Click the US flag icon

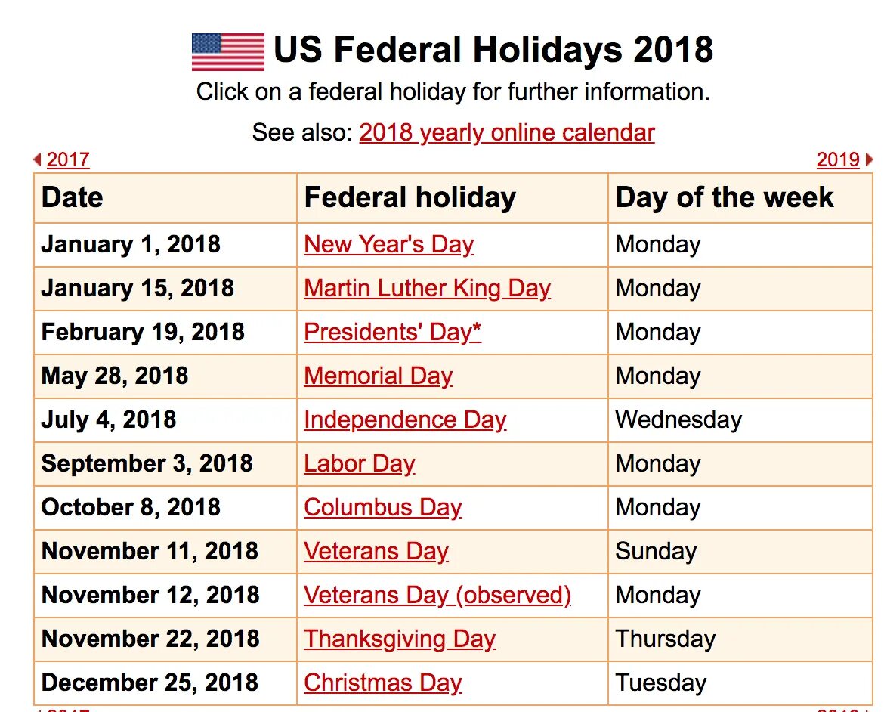click(x=227, y=51)
